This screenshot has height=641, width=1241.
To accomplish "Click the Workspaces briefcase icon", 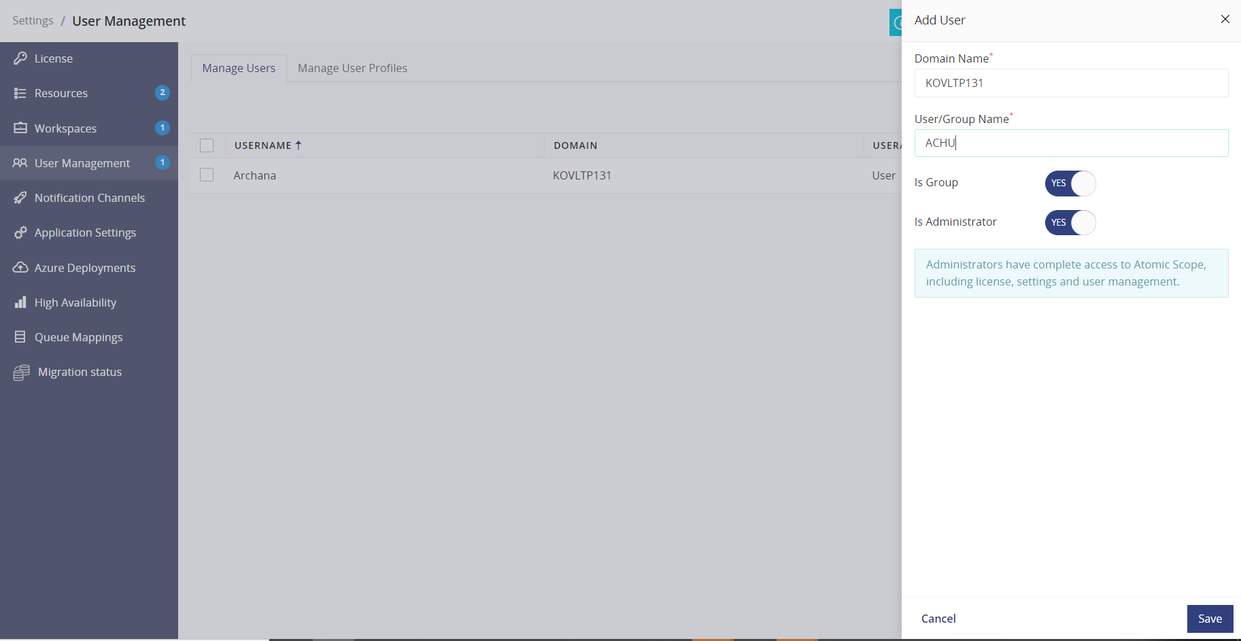I will click(x=20, y=128).
